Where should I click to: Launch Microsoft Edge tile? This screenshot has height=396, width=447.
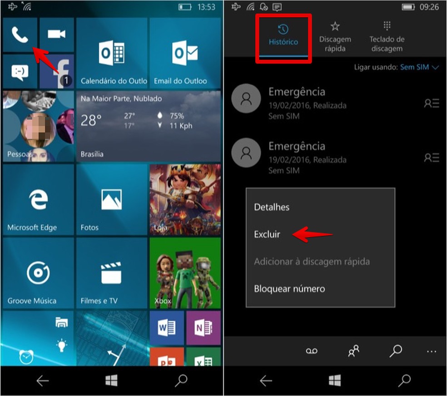click(38, 200)
